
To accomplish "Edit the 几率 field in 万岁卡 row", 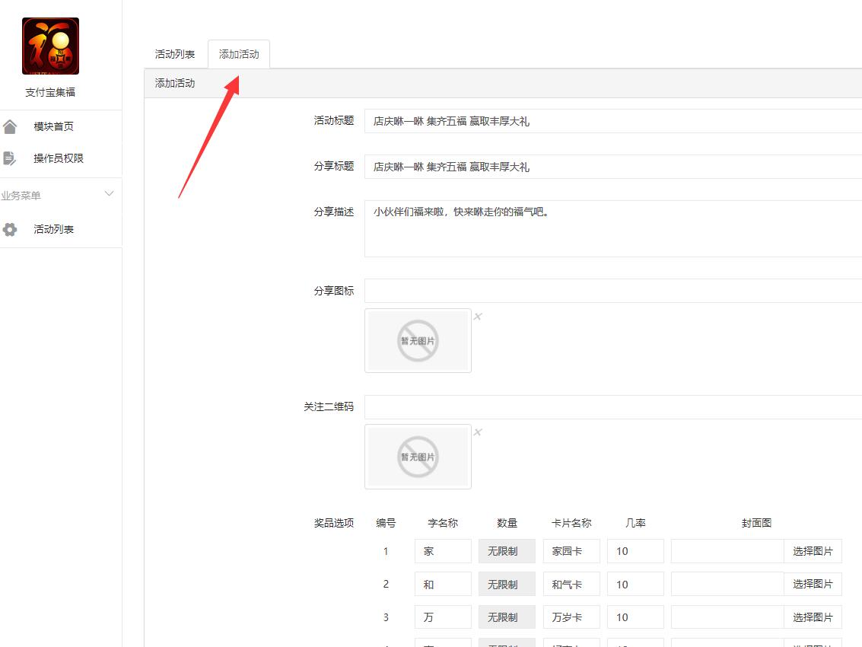I will [x=635, y=617].
